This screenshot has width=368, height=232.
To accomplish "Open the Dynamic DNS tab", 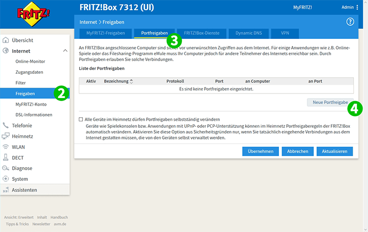I will pos(249,33).
